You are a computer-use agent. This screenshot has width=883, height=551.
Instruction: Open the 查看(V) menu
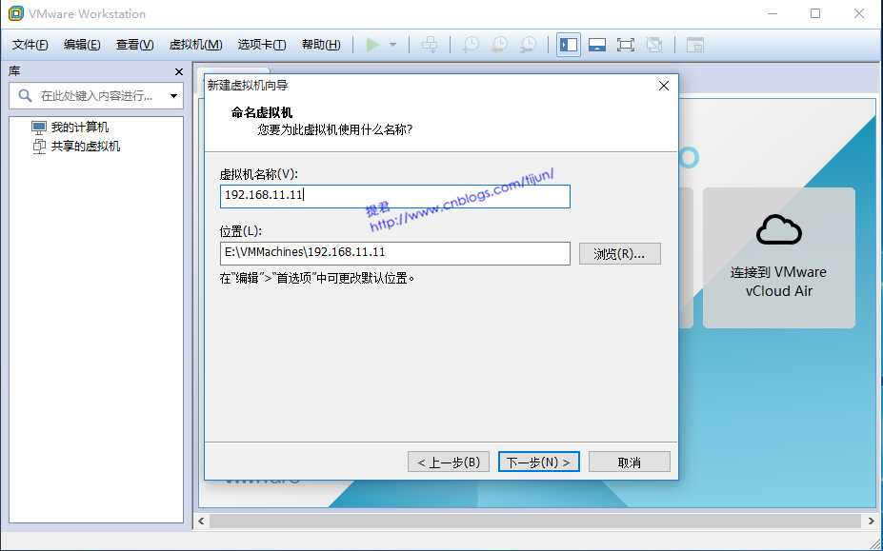pyautogui.click(x=134, y=45)
